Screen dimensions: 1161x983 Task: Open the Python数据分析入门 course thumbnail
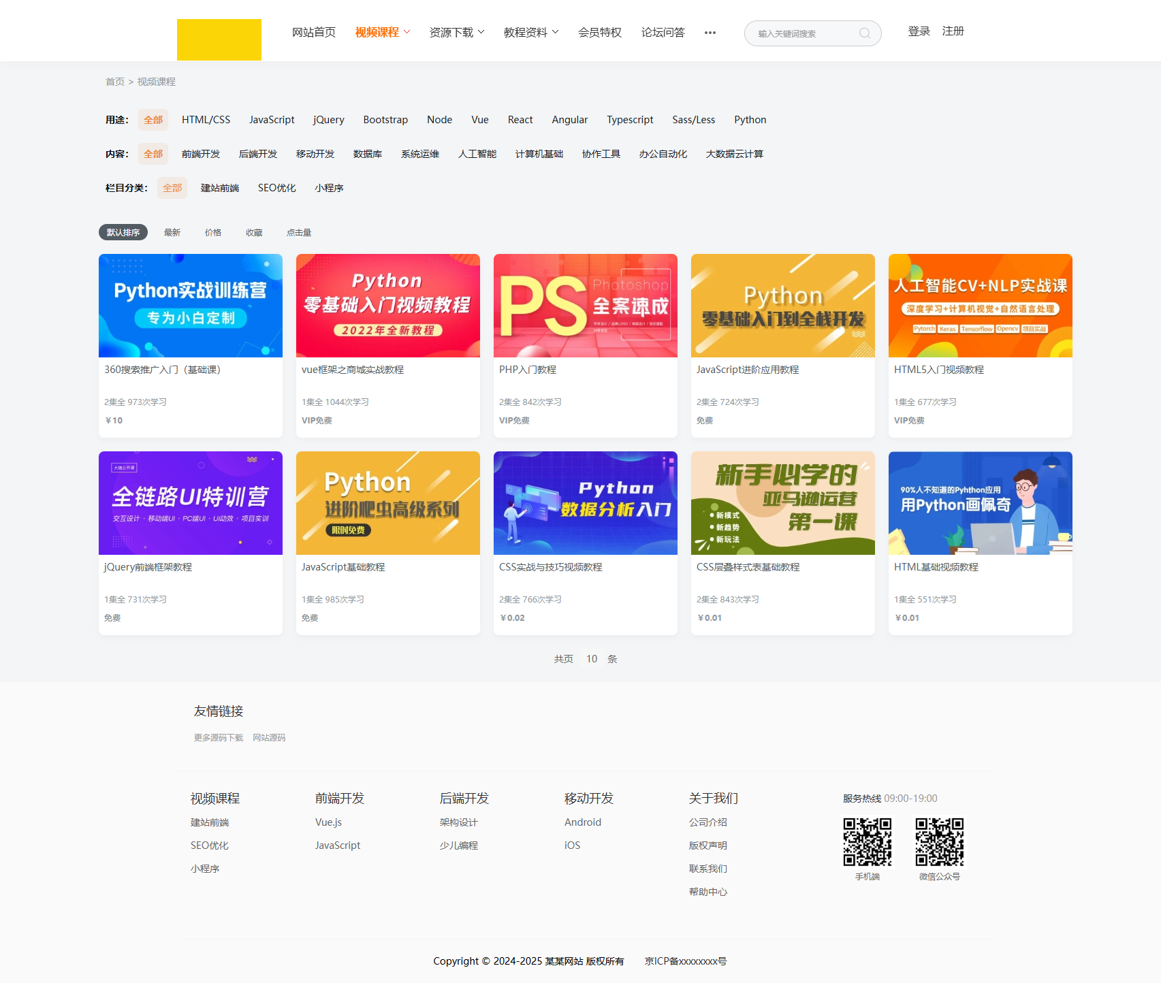tap(585, 503)
